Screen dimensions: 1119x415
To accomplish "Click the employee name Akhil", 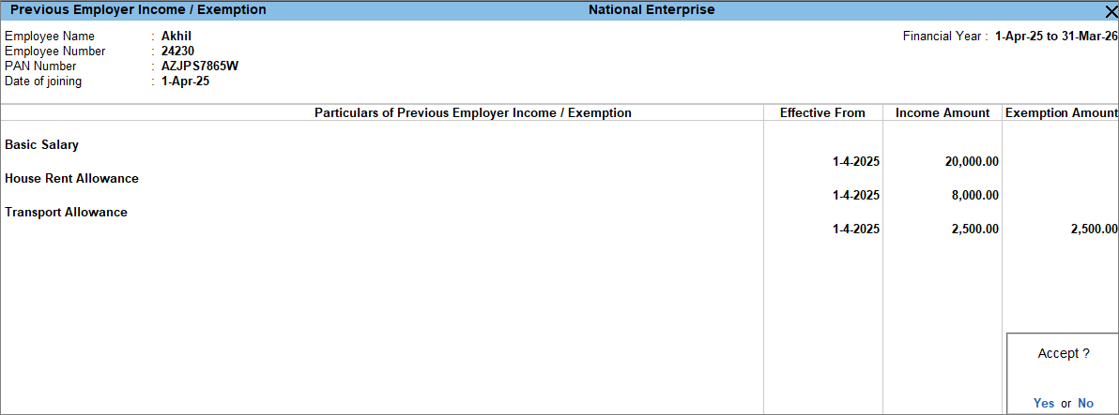I will (176, 37).
